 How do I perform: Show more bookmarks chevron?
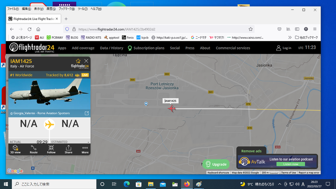click(290, 37)
